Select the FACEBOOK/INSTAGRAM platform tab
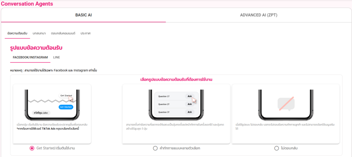Screen dimensions: 352x157 [30, 57]
